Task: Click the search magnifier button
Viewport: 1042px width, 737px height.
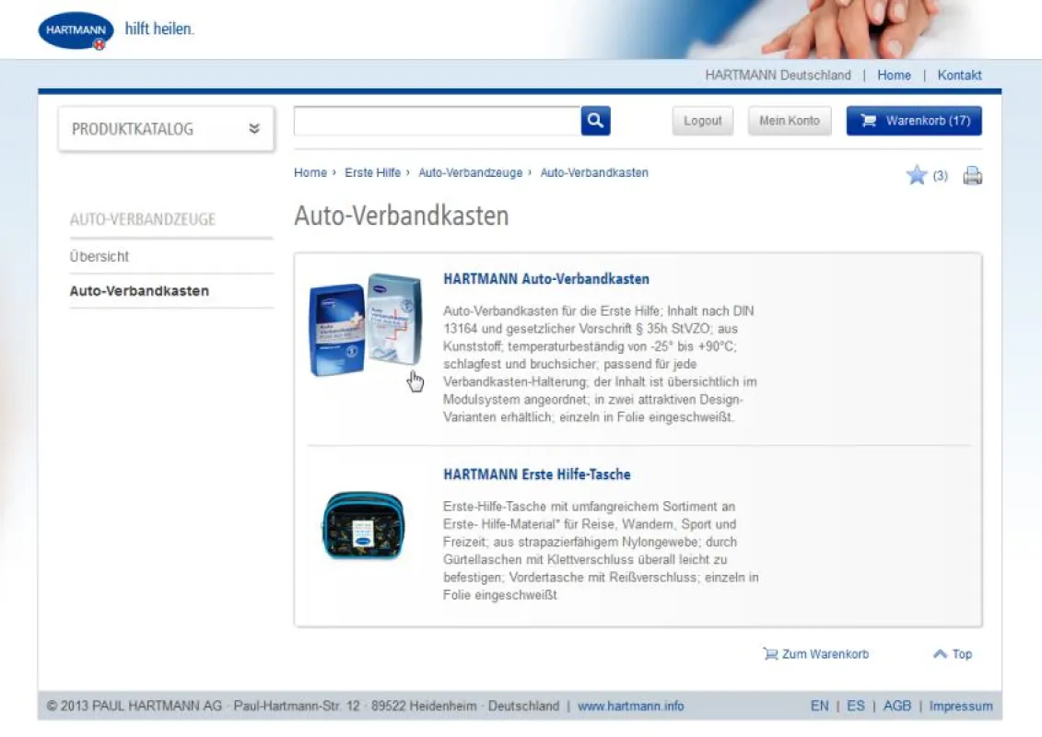Action: pos(595,121)
